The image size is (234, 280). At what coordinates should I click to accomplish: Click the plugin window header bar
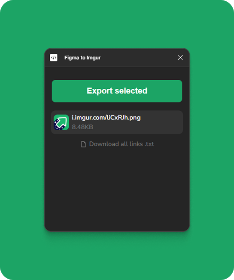coord(117,58)
